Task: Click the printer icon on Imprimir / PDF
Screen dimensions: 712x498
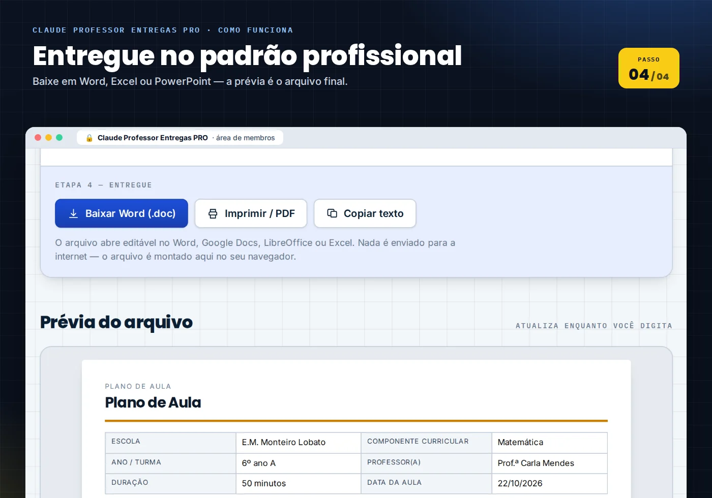Action: [213, 213]
